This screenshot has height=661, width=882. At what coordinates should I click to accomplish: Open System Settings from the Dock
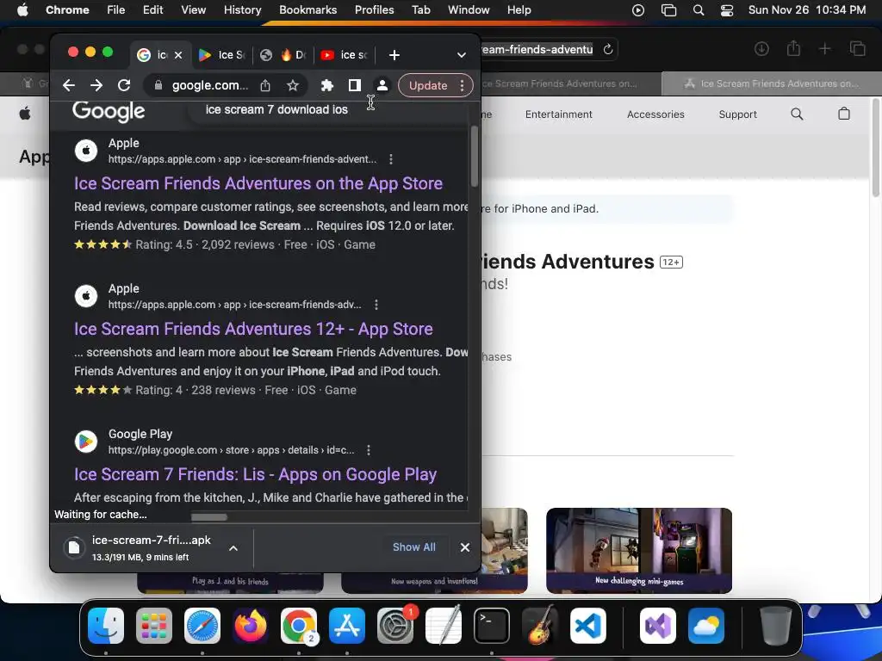pos(395,626)
